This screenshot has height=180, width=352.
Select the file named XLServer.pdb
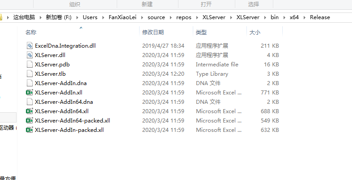click(52, 65)
